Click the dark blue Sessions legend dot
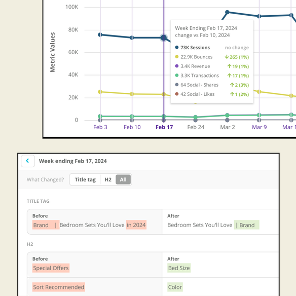The image size is (296, 296). click(177, 47)
